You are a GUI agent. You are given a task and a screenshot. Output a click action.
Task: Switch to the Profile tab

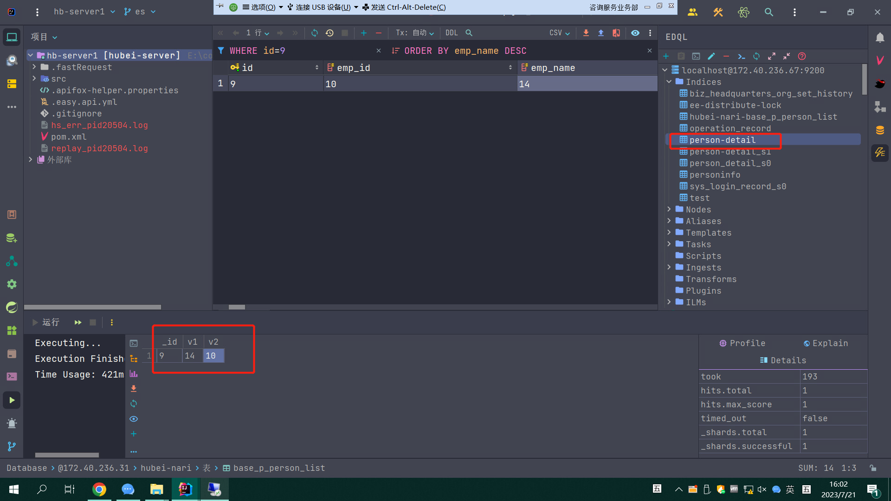pyautogui.click(x=742, y=343)
